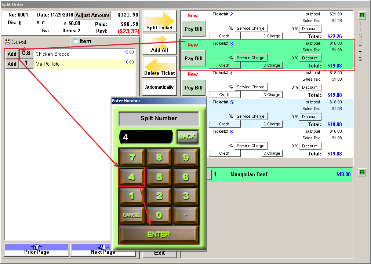
Task: Pay Bill for Ticket 4
Action: (x=193, y=88)
